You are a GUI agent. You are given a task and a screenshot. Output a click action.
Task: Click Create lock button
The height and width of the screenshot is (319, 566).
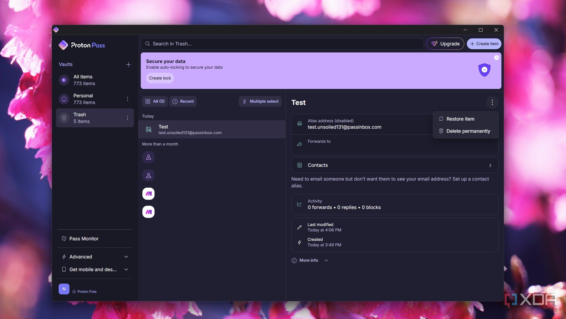[160, 78]
